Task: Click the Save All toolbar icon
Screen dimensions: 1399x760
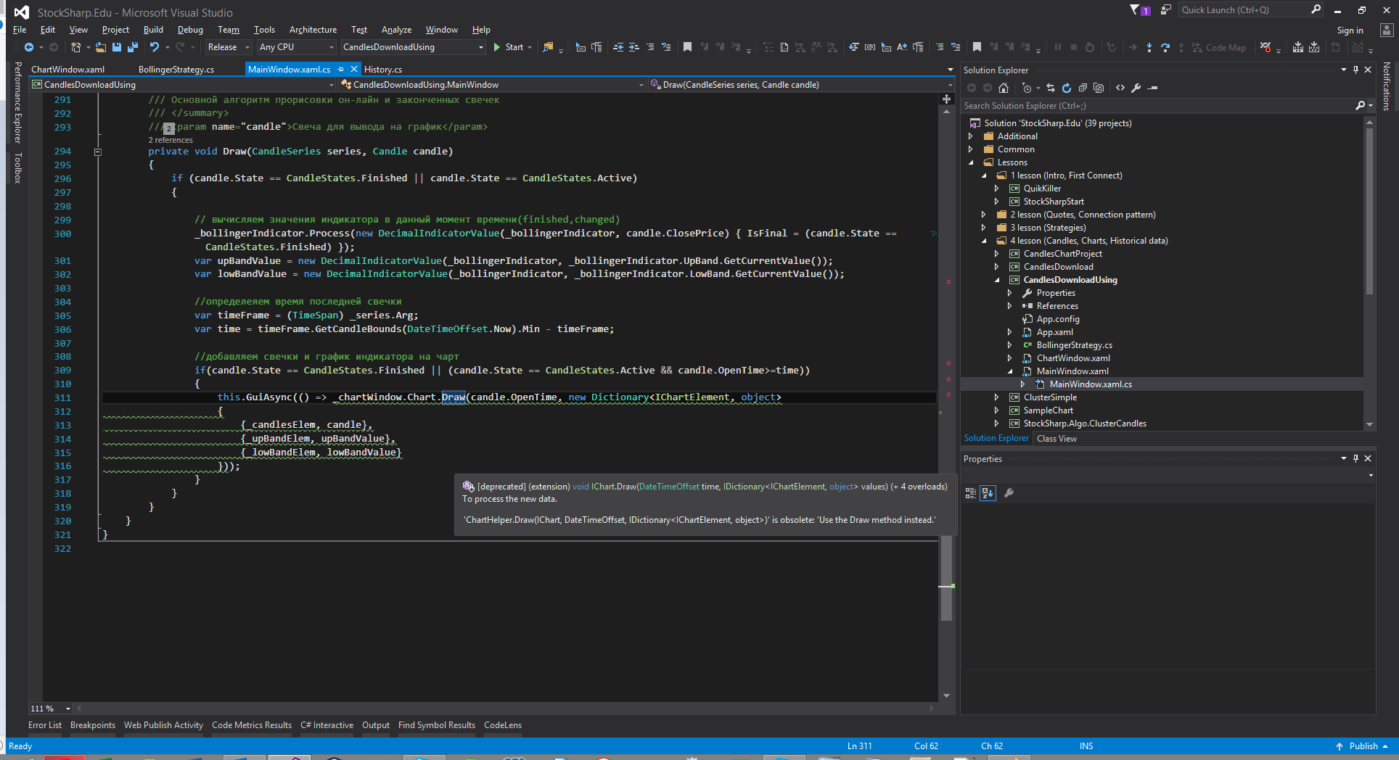Action: pos(132,47)
